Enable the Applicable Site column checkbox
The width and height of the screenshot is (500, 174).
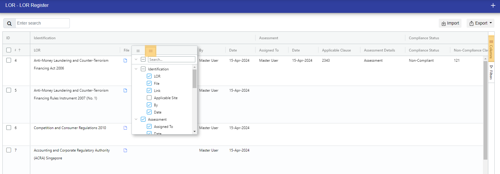149,98
